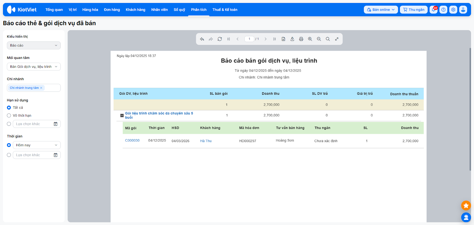Download the report with the export icon
The image size is (474, 225).
(x=292, y=39)
